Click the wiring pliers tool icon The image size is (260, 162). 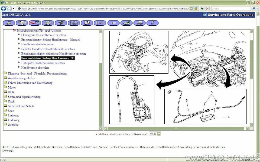[x=61, y=23]
